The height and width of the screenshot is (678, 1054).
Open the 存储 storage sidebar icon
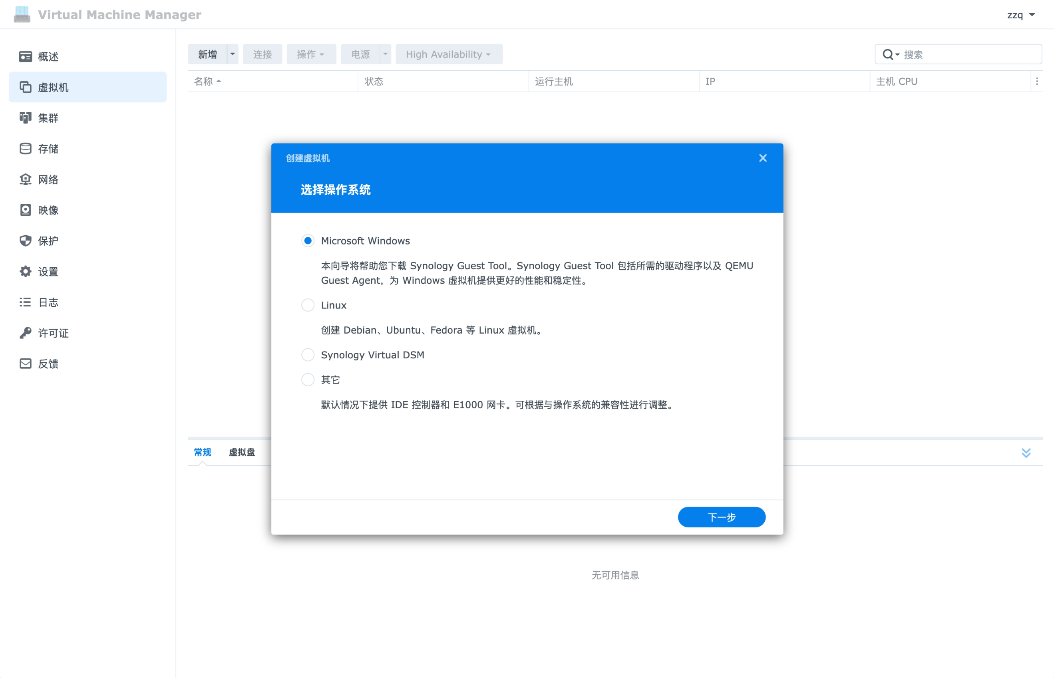click(x=26, y=148)
